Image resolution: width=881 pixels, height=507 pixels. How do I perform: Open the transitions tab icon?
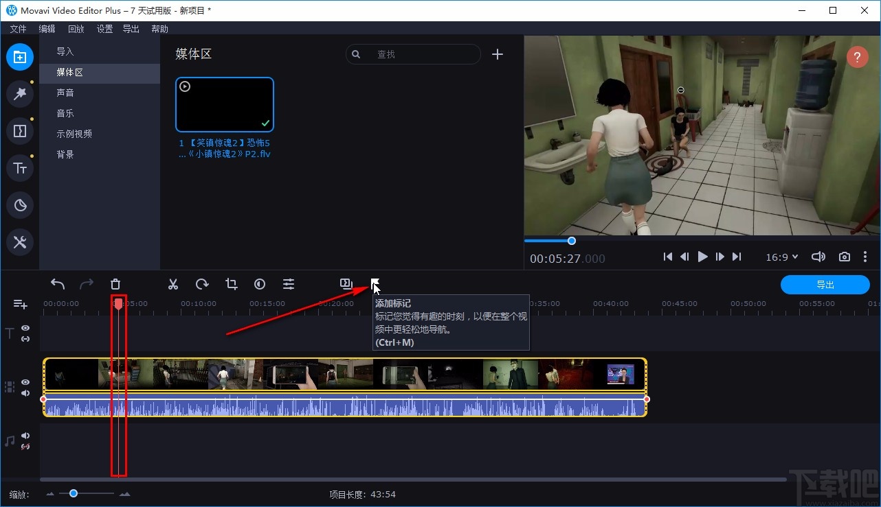(20, 131)
